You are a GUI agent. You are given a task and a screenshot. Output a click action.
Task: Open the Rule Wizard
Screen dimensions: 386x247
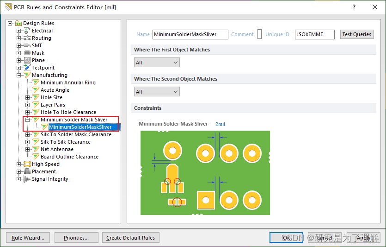[x=28, y=238]
